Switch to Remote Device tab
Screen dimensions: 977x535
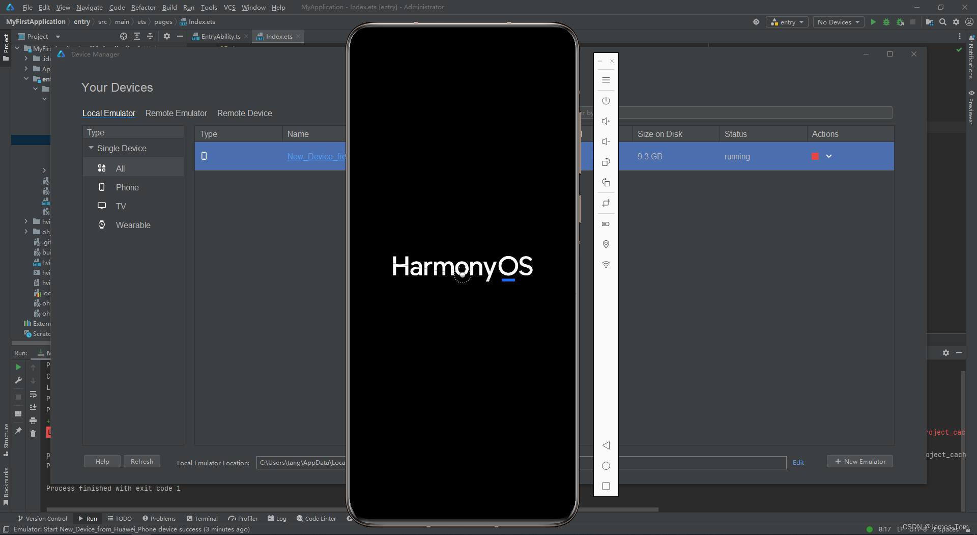(x=245, y=113)
